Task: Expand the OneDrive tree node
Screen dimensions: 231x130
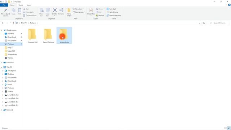Action: 1,62
